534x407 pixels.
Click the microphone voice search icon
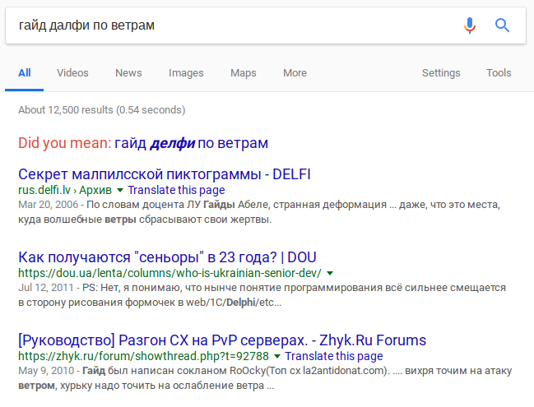(470, 25)
